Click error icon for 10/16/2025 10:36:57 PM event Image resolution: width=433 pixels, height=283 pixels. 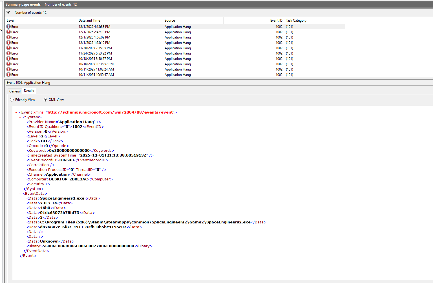click(x=8, y=64)
